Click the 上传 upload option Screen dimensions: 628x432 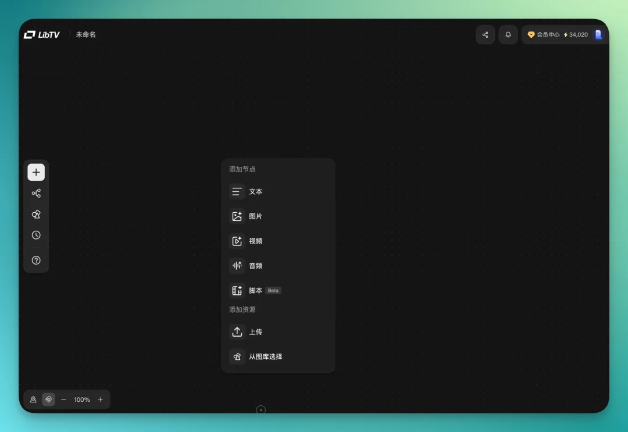tap(256, 331)
